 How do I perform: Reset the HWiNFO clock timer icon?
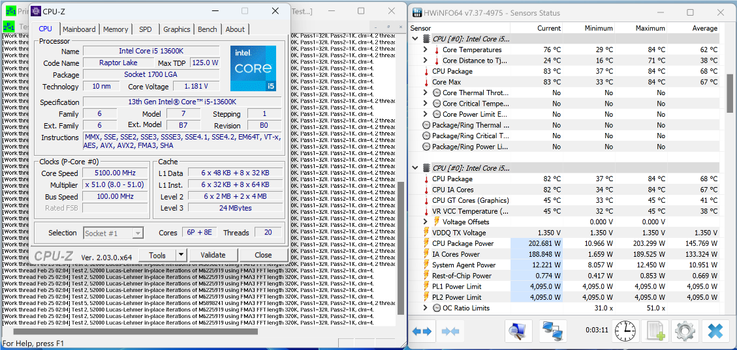(x=625, y=331)
